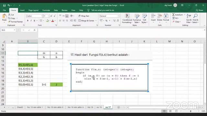The image size is (207, 116).
Task: Increase the decimal places
Action: 114,21
